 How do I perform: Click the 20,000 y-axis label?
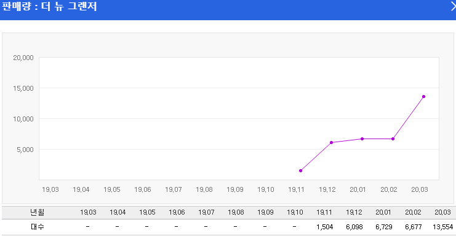tap(23, 58)
